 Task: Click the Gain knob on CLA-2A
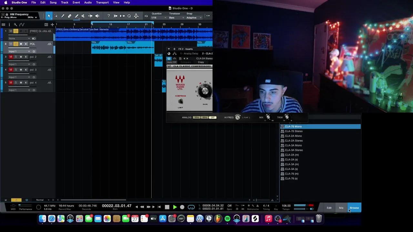pos(205,92)
